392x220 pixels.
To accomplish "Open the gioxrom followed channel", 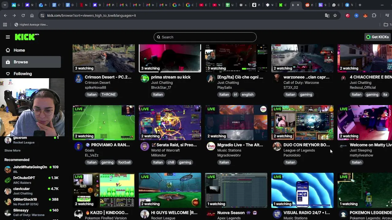I will (32, 140).
